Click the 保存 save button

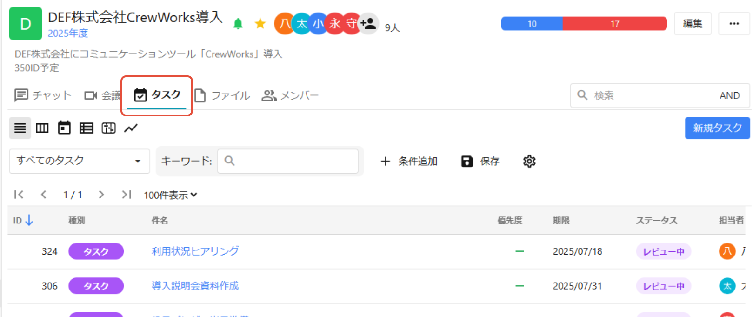click(480, 161)
